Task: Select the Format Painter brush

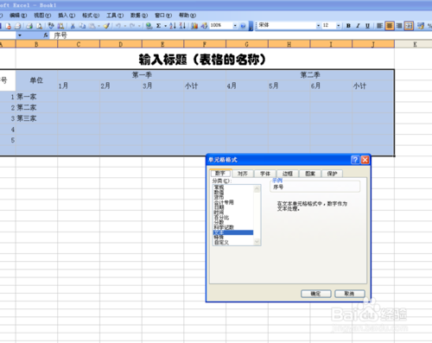Action: (x=106, y=26)
